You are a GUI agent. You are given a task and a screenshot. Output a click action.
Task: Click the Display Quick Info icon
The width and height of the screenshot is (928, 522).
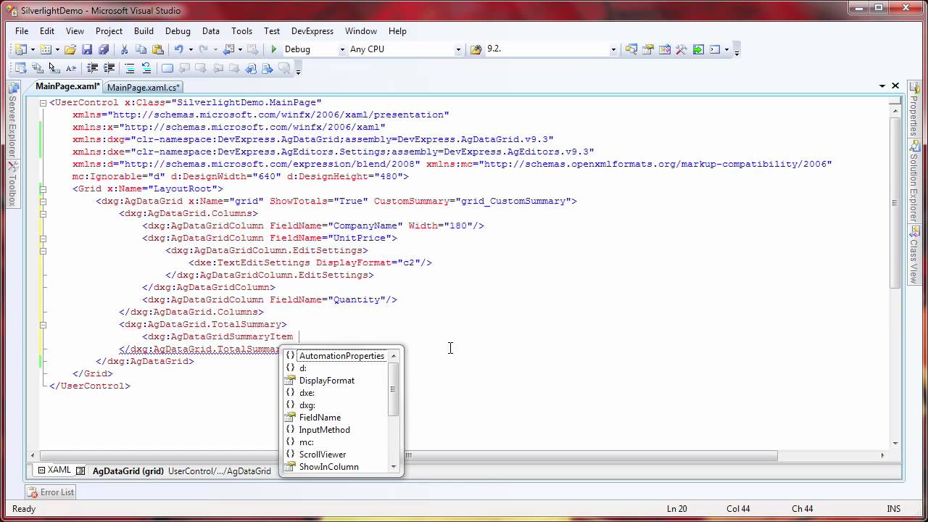(54, 68)
